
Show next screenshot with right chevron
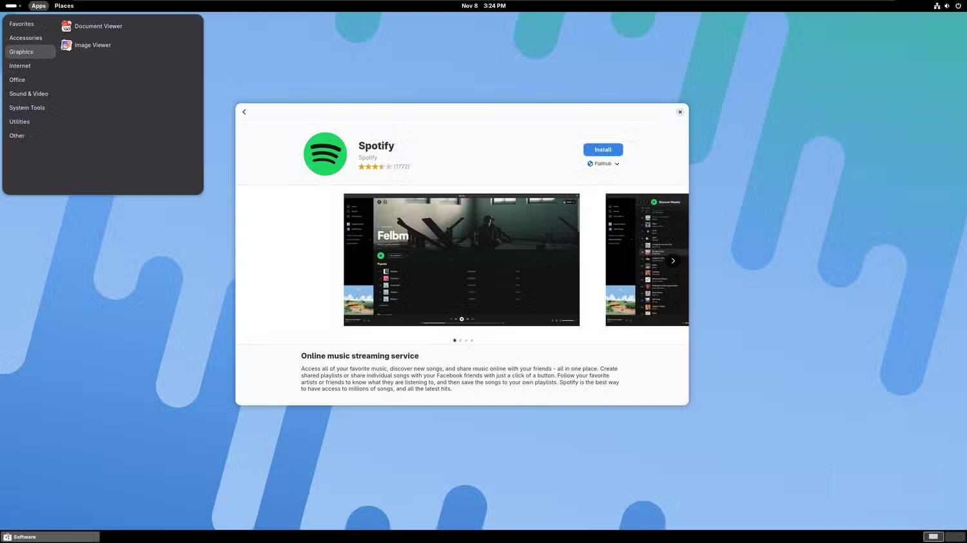tap(673, 260)
